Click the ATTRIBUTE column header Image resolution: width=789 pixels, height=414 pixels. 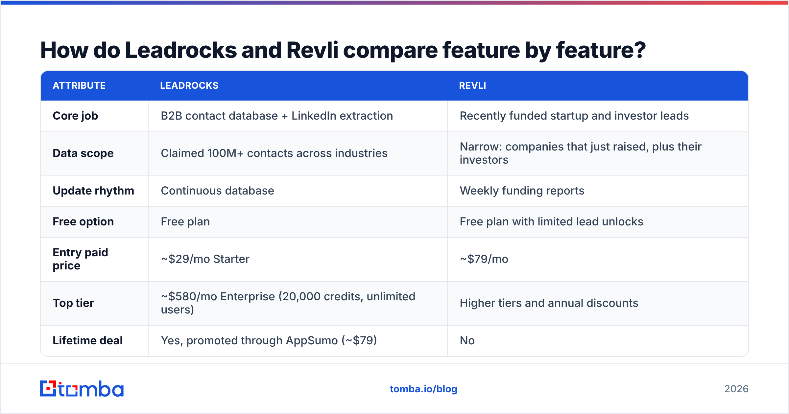point(79,85)
